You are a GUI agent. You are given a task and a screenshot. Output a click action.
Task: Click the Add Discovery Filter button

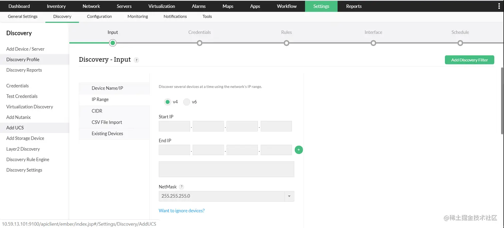pyautogui.click(x=469, y=60)
